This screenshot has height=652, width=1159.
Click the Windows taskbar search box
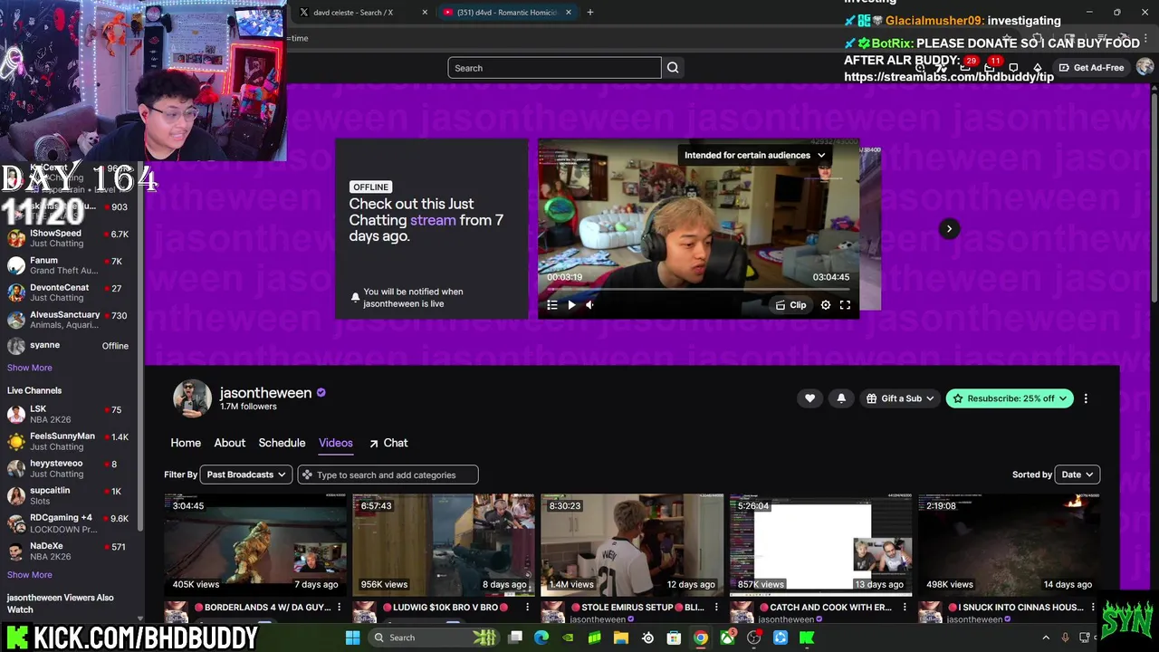433,638
